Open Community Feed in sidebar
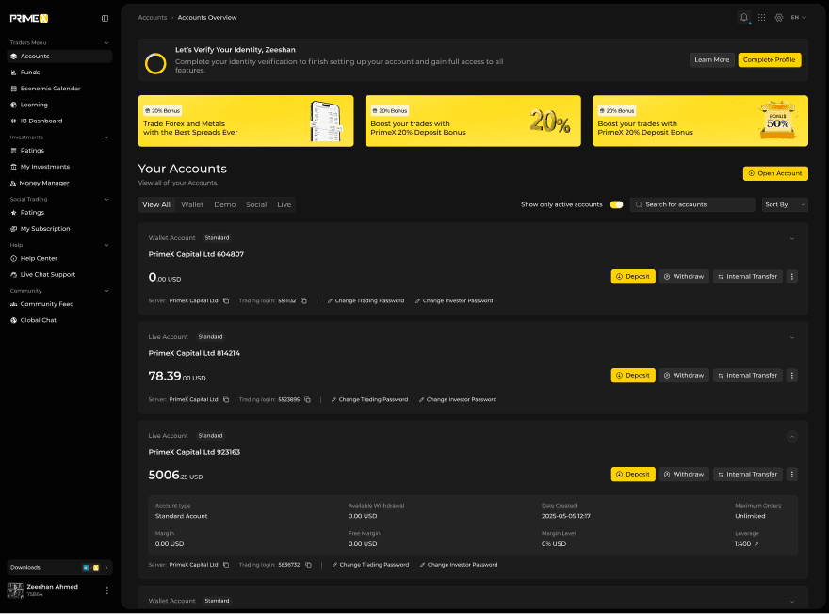This screenshot has width=829, height=614. point(59,304)
